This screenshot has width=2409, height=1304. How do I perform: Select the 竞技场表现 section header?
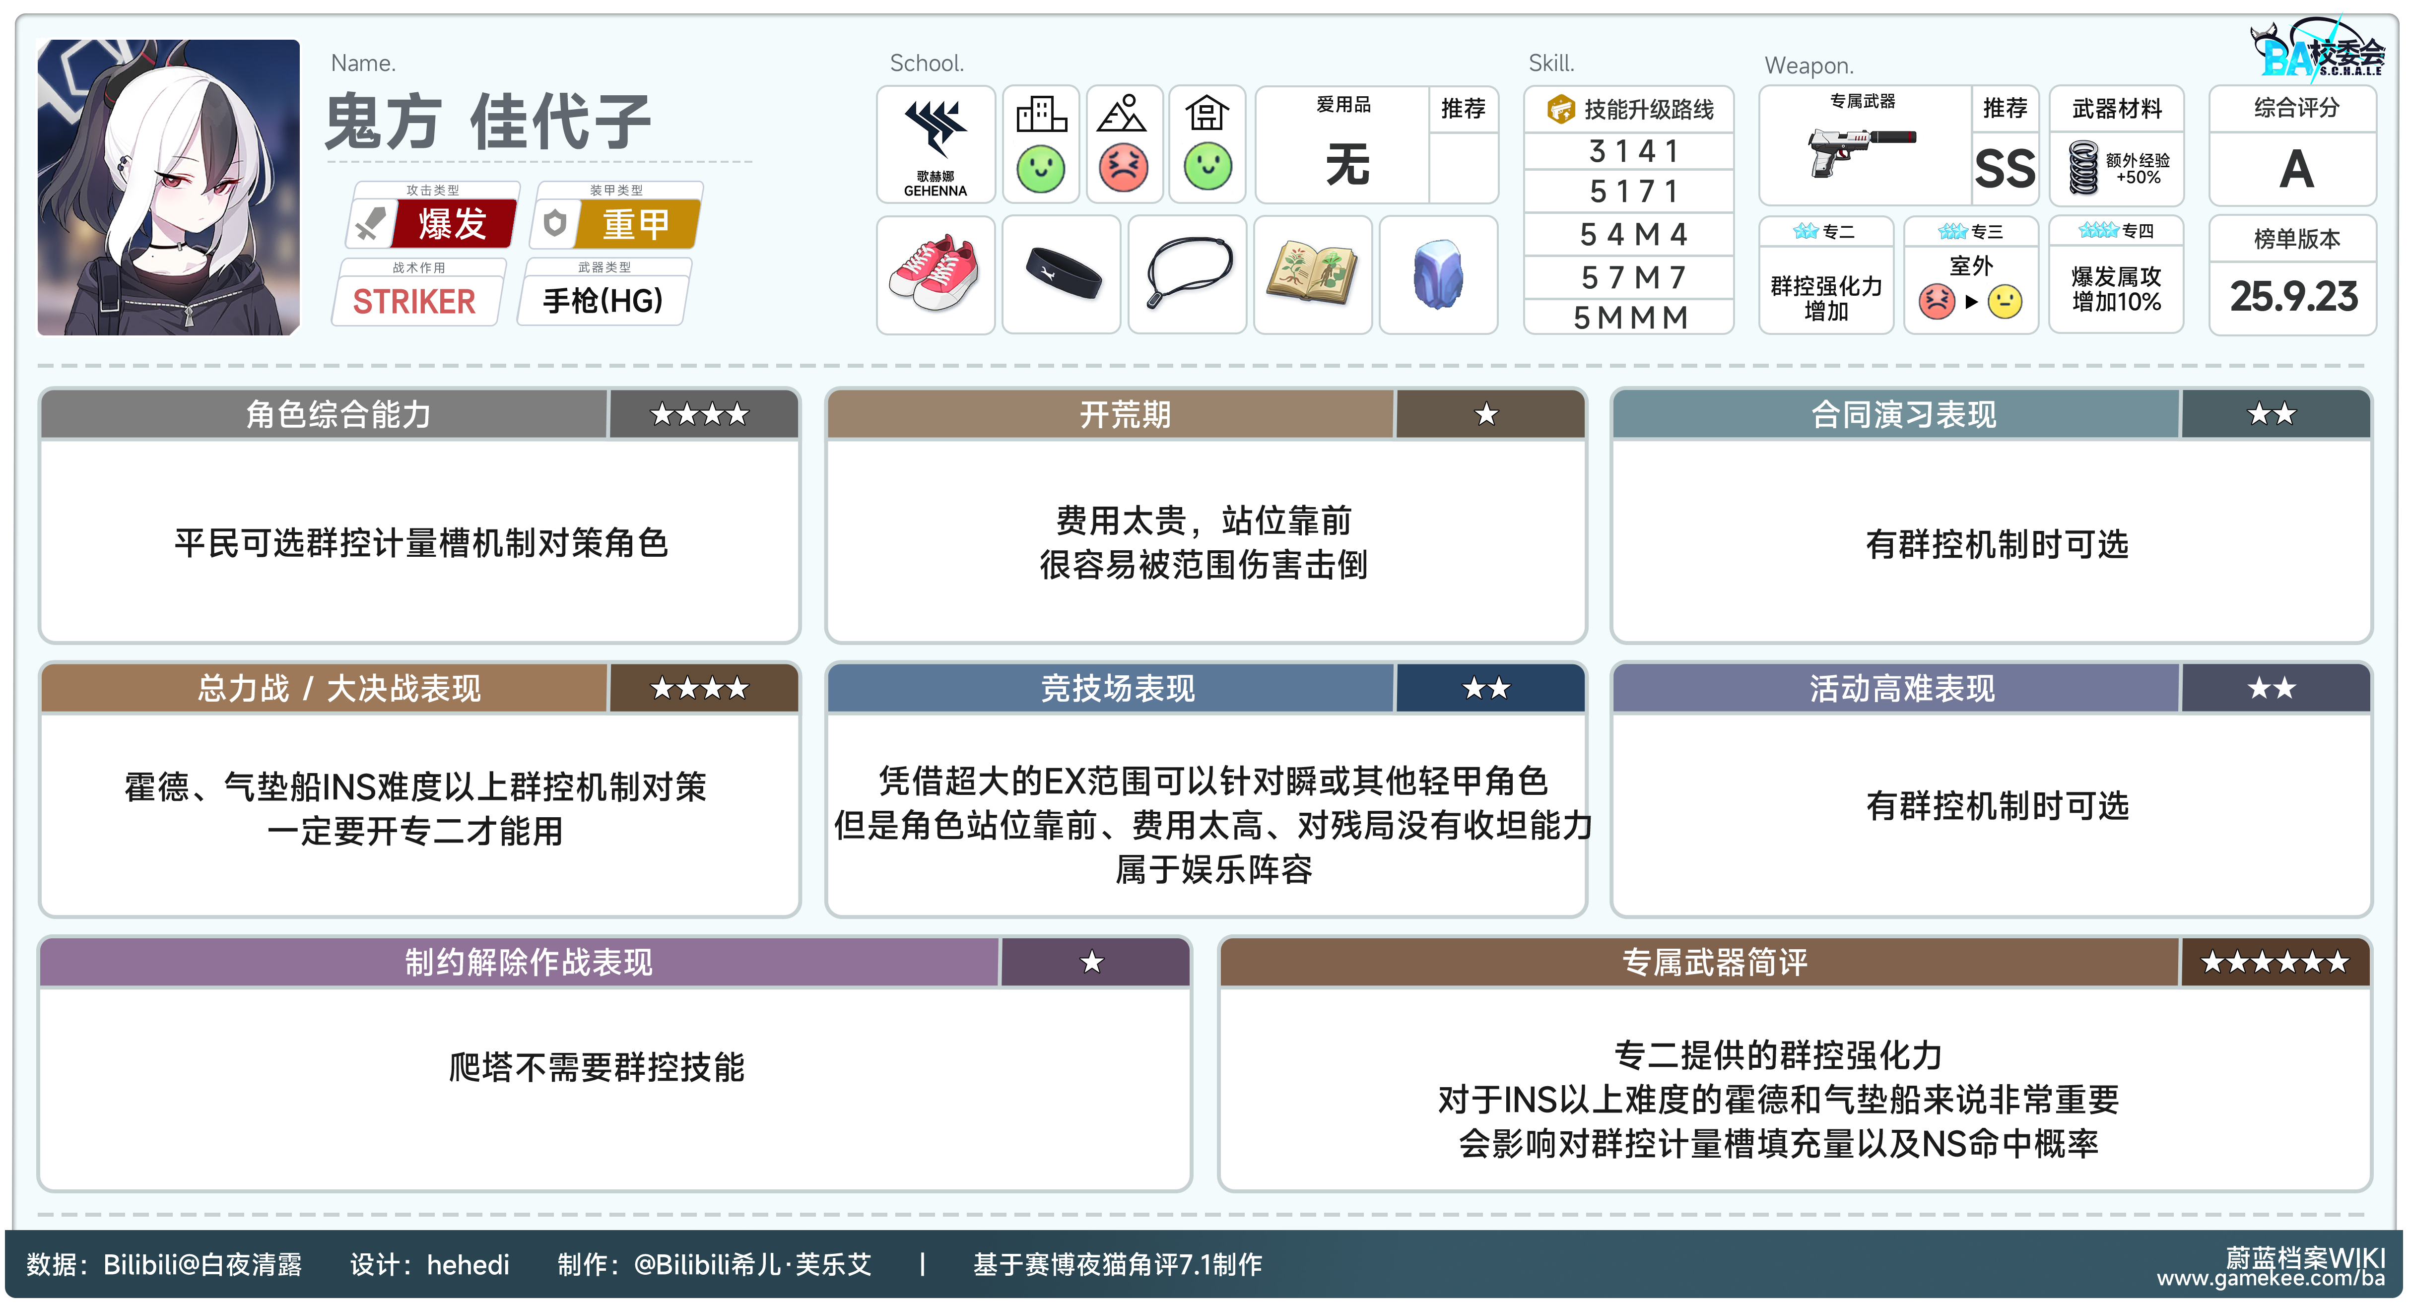click(x=1118, y=688)
